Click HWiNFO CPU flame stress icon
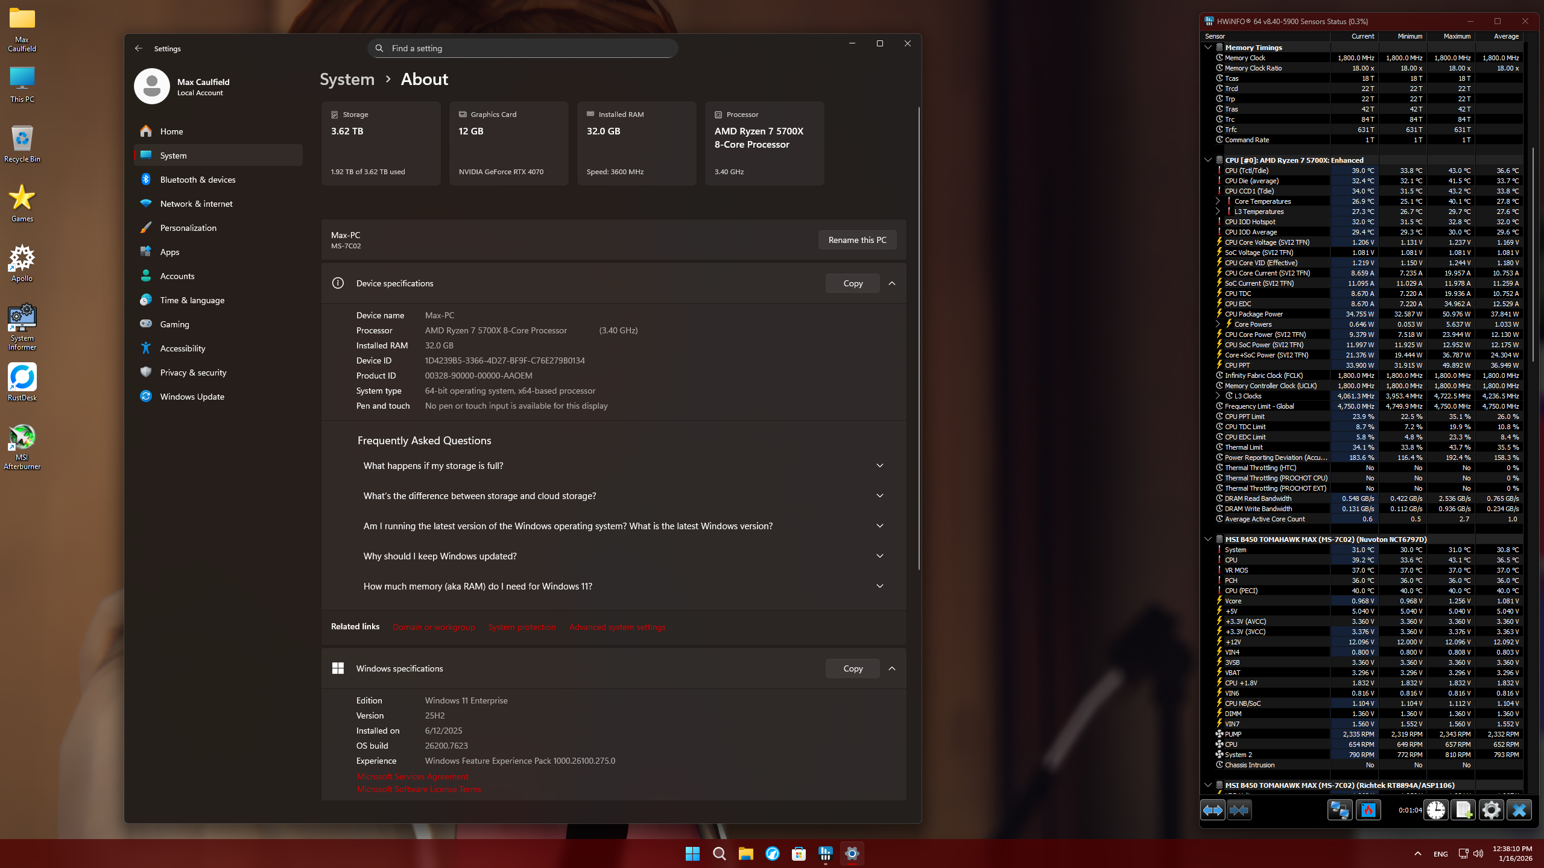This screenshot has height=868, width=1544. click(1368, 810)
